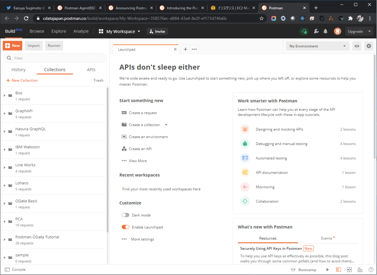Image resolution: width=377 pixels, height=275 pixels.
Task: Switch to the Collections tab
Action: pos(55,70)
